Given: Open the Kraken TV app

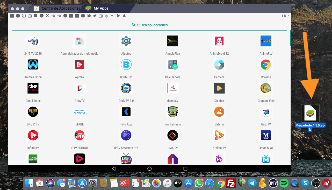Looking at the screenshot, I should point(219,136).
